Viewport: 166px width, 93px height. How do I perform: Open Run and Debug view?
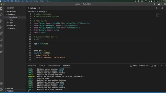[x=1, y=27]
